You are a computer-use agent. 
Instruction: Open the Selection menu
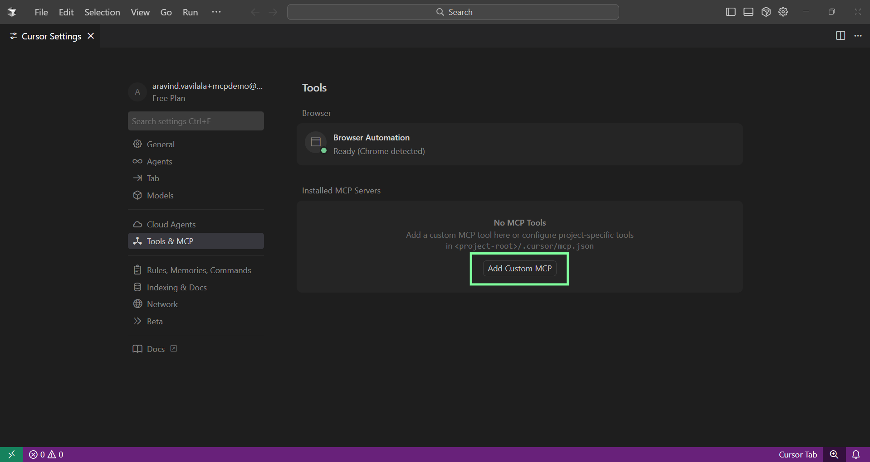102,12
